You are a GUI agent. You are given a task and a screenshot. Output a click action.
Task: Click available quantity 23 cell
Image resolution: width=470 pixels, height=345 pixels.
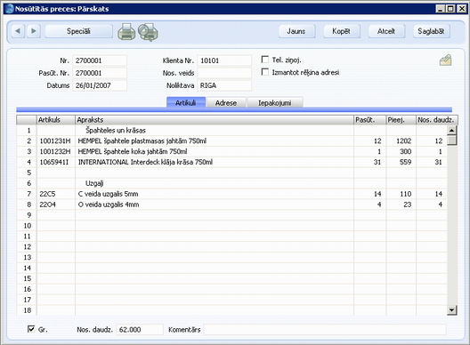[401, 205]
